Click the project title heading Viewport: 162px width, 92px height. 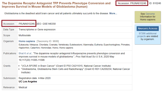coord(56,5)
